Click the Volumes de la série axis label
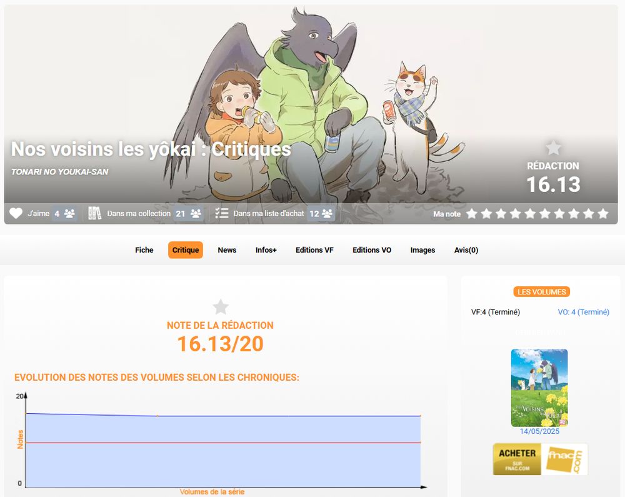Image resolution: width=625 pixels, height=497 pixels. (212, 492)
